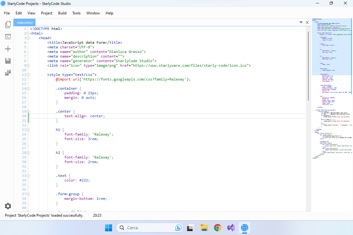This screenshot has width=353, height=235.
Task: Open the Project menu
Action: pyautogui.click(x=47, y=13)
